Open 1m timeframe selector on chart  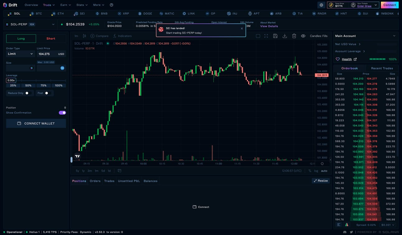click(x=76, y=36)
